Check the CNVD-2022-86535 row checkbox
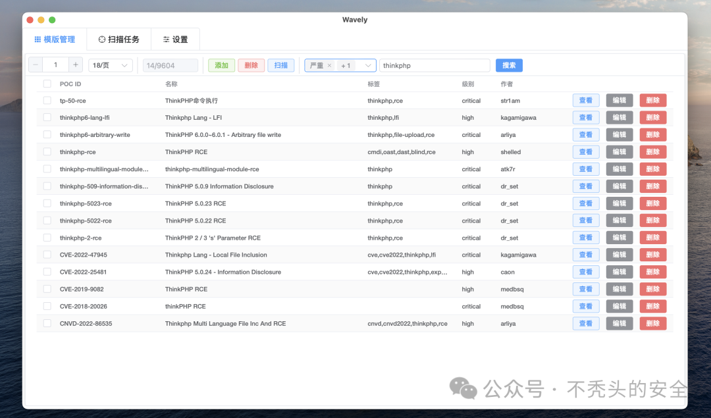Screen dimensions: 711x418 pyautogui.click(x=47, y=323)
